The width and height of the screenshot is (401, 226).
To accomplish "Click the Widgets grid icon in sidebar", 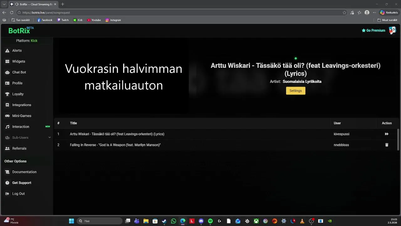I will (x=7, y=62).
